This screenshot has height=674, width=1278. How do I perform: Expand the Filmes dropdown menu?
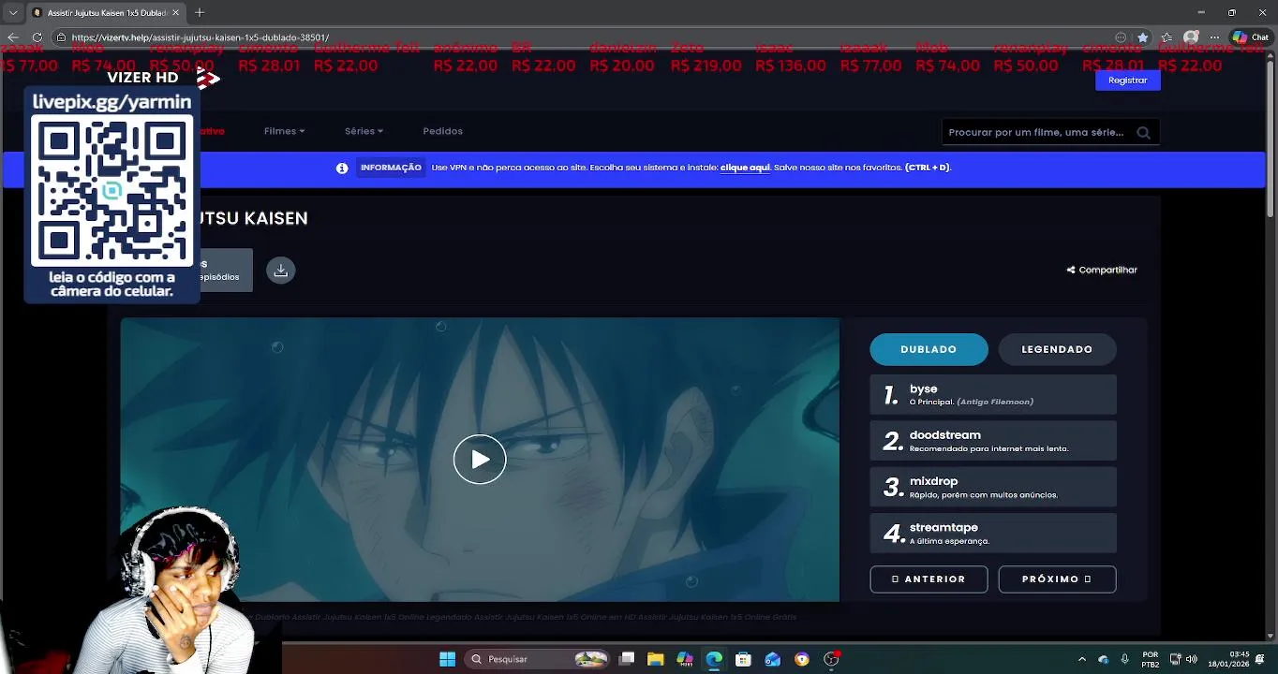[x=284, y=131]
